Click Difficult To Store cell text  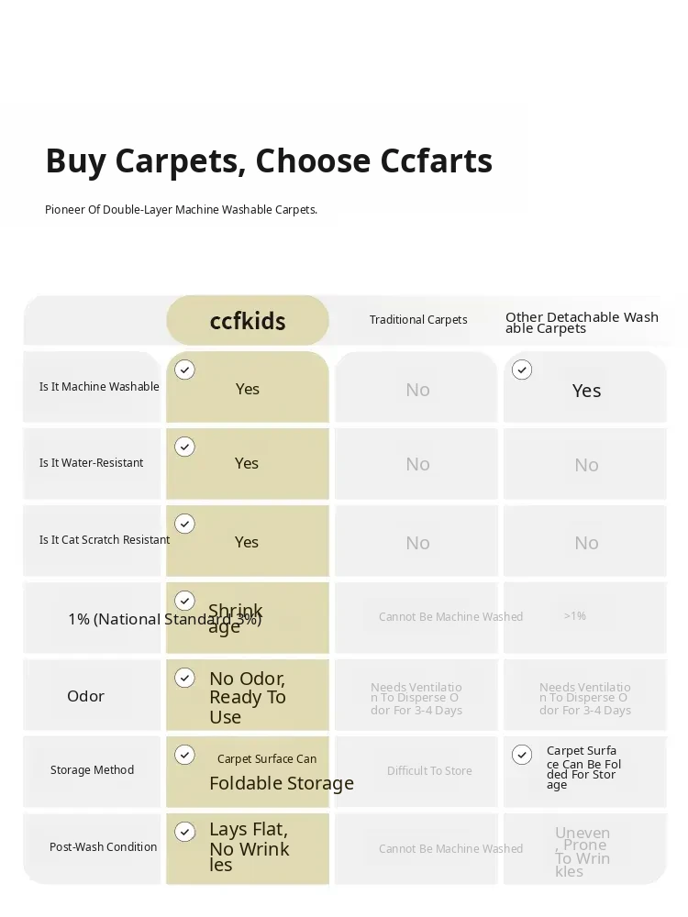pyautogui.click(x=429, y=771)
